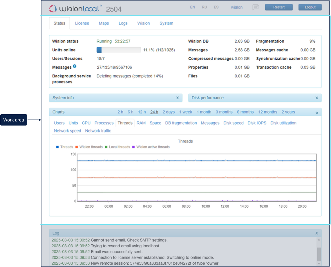Screen dimensions: 331x267
Task: Click the Messages help question mark icon
Action: (75, 66)
